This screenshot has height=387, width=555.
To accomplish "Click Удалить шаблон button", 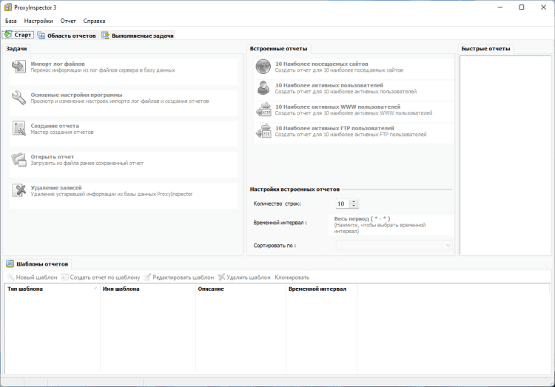I will 244,277.
